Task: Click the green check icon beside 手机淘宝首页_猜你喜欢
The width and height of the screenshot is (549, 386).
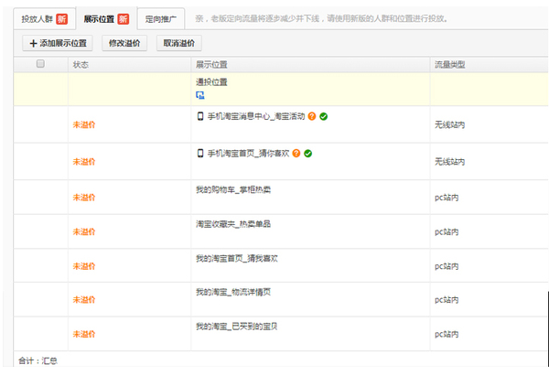Action: pos(307,154)
